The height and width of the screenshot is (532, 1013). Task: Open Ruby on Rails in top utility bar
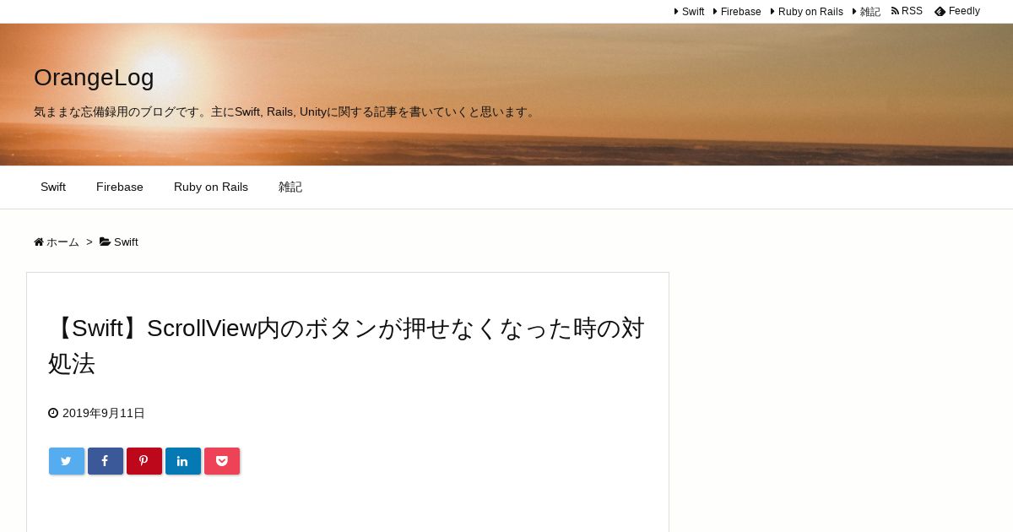(806, 12)
